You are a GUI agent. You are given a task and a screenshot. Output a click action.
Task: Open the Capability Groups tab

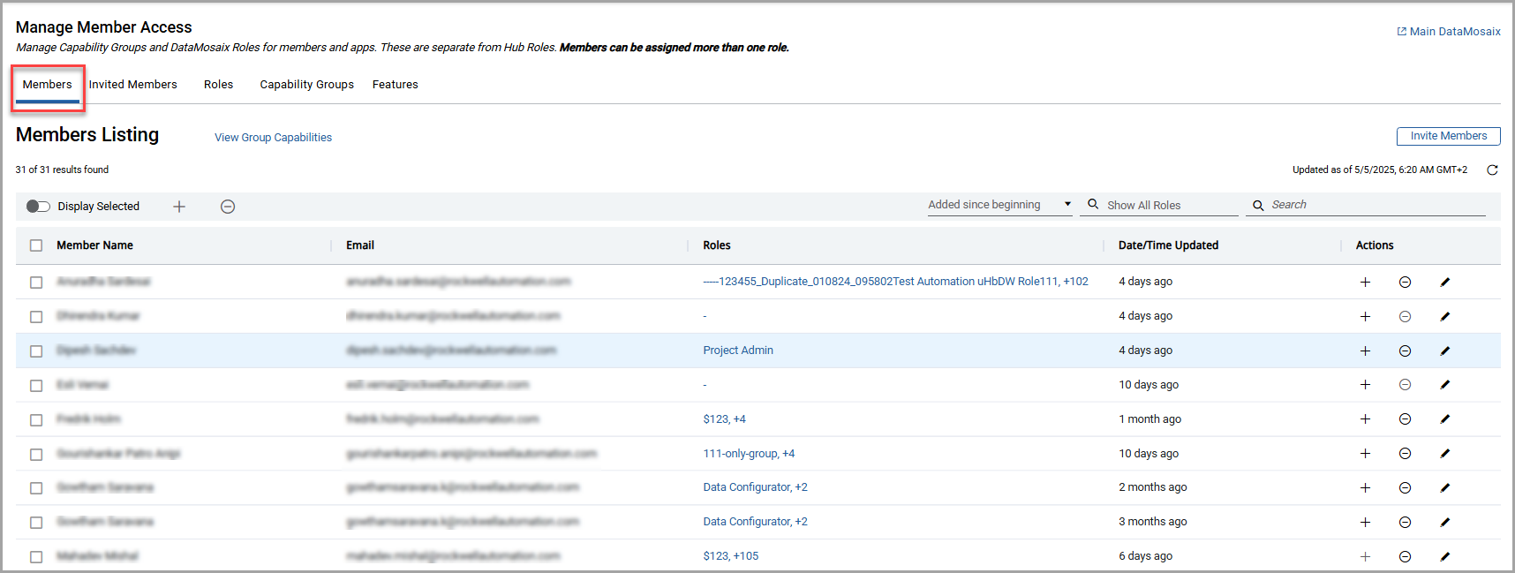[x=306, y=85]
